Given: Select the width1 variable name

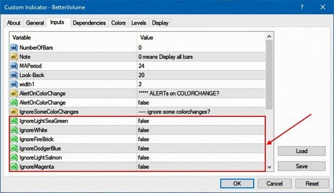Looking at the screenshot, I should 27,84.
